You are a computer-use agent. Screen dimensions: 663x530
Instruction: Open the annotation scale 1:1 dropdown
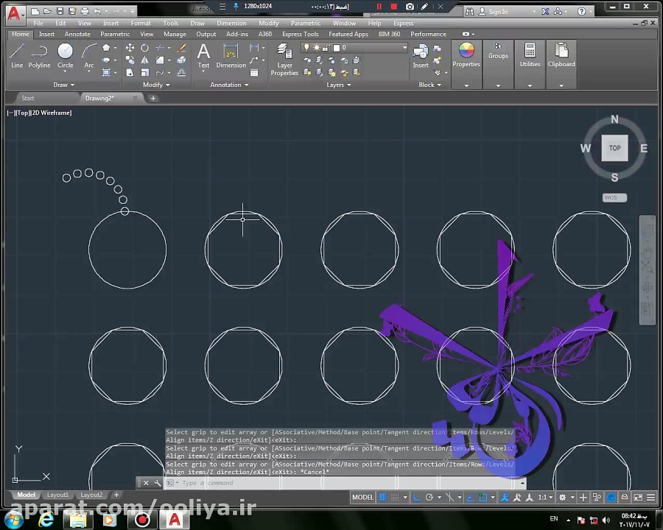[545, 498]
